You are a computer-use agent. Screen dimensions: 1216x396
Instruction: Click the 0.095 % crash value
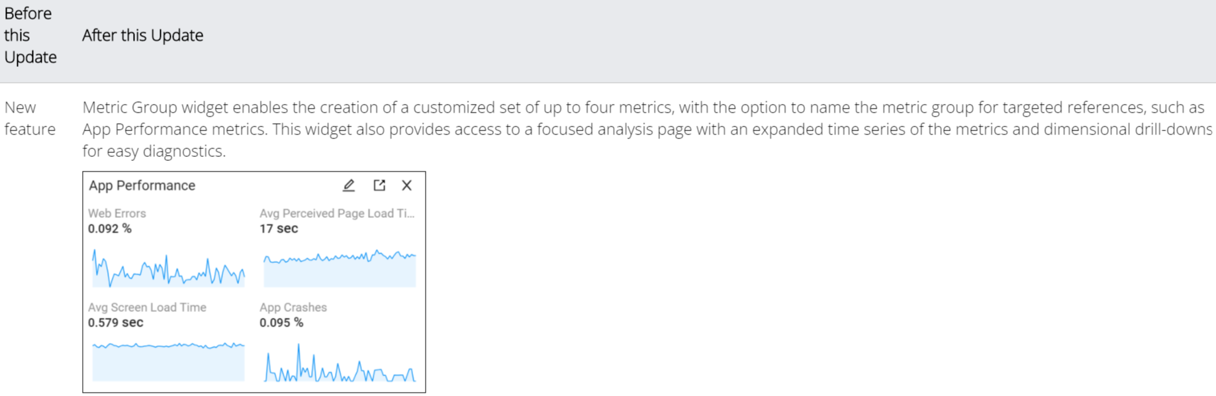click(281, 322)
